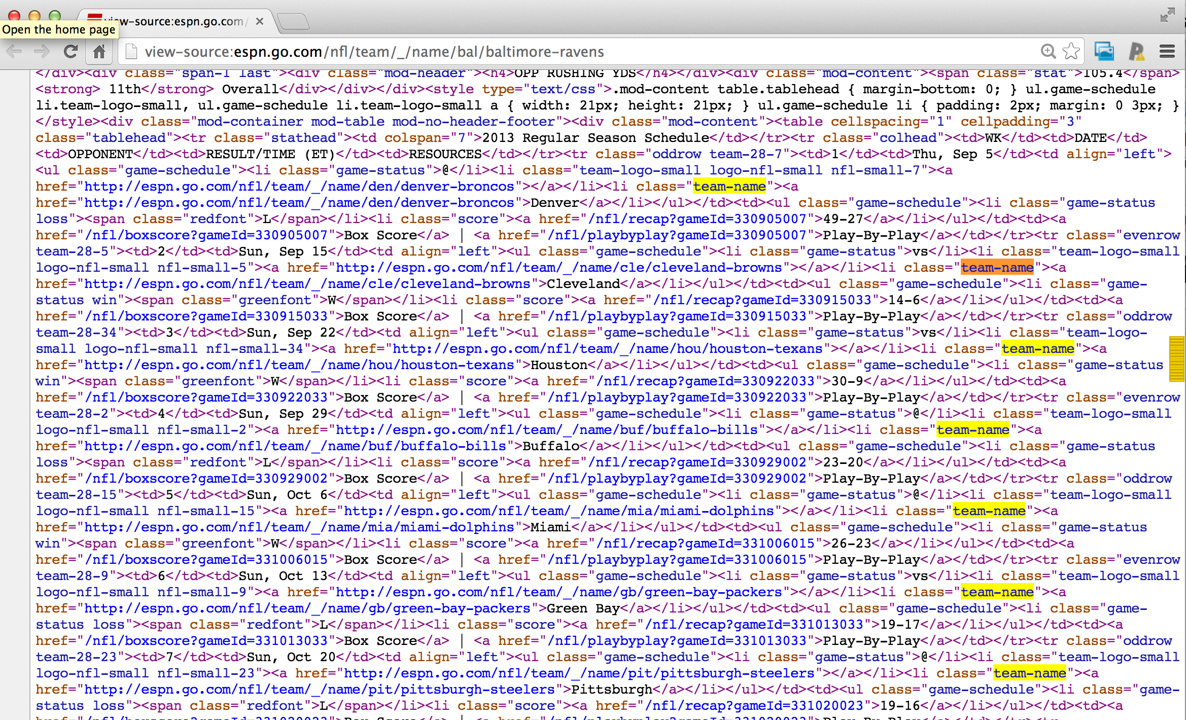Click the score text '49-27'
The height and width of the screenshot is (720, 1186).
click(x=843, y=219)
